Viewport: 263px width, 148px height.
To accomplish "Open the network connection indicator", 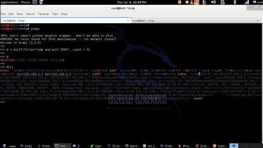I will (x=247, y=2).
